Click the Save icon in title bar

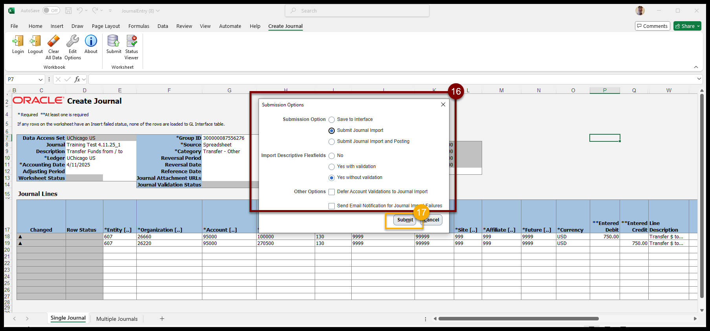68,11
